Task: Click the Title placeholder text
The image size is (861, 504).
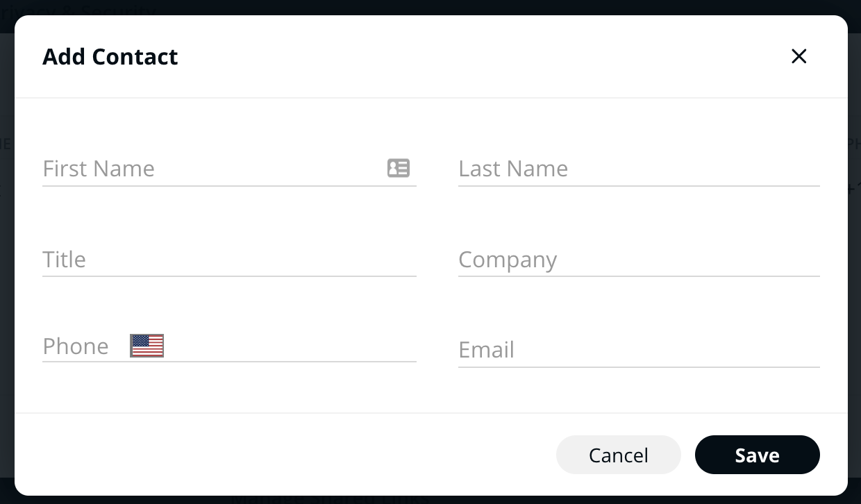Action: coord(65,260)
